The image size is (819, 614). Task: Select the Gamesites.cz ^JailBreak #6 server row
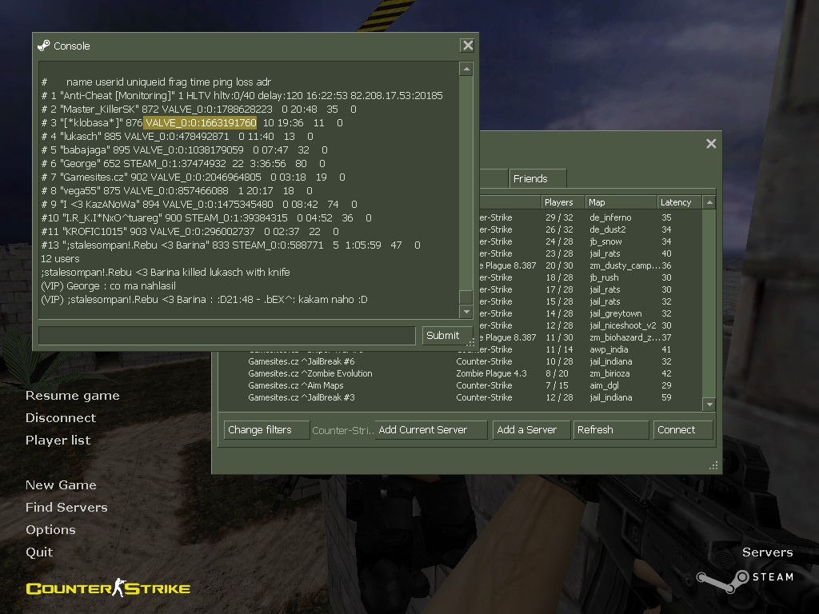click(460, 361)
